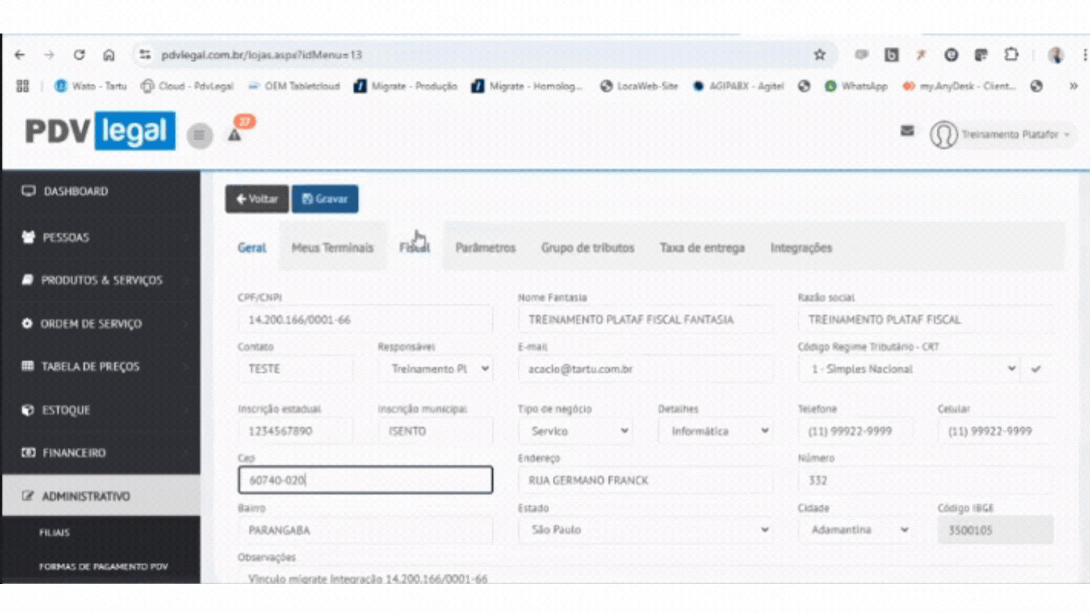Click the hamburger menu toggle icon
The image size is (1090, 613).
pyautogui.click(x=199, y=135)
